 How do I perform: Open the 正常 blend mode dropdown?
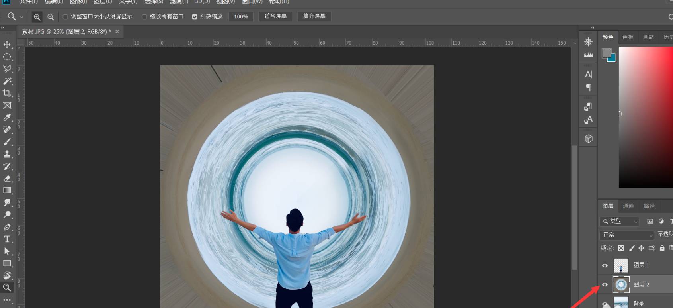tap(626, 235)
